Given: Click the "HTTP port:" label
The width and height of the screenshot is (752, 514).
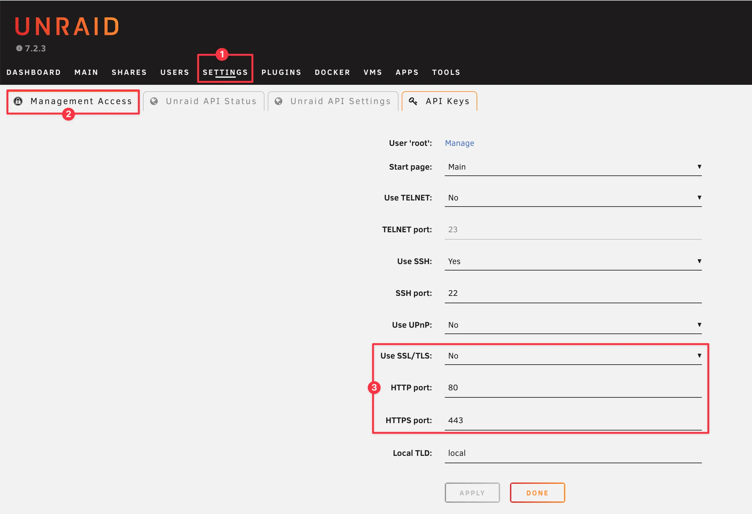Looking at the screenshot, I should [411, 387].
